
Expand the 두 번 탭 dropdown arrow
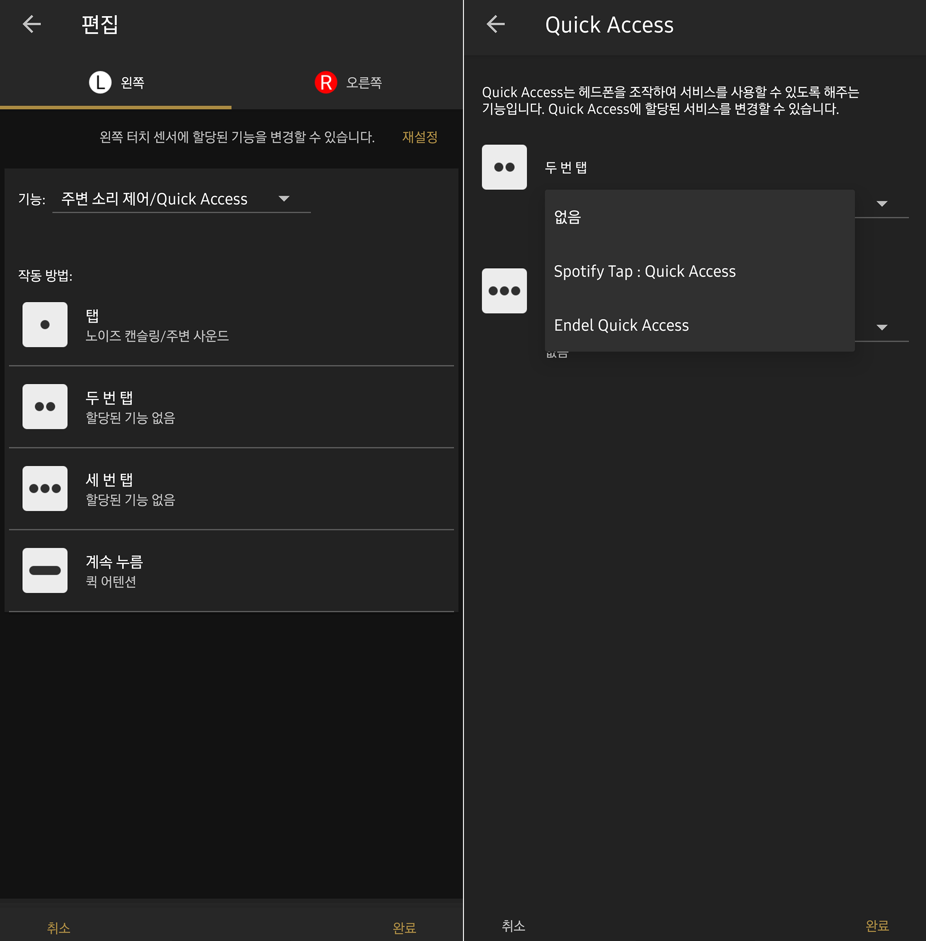881,203
